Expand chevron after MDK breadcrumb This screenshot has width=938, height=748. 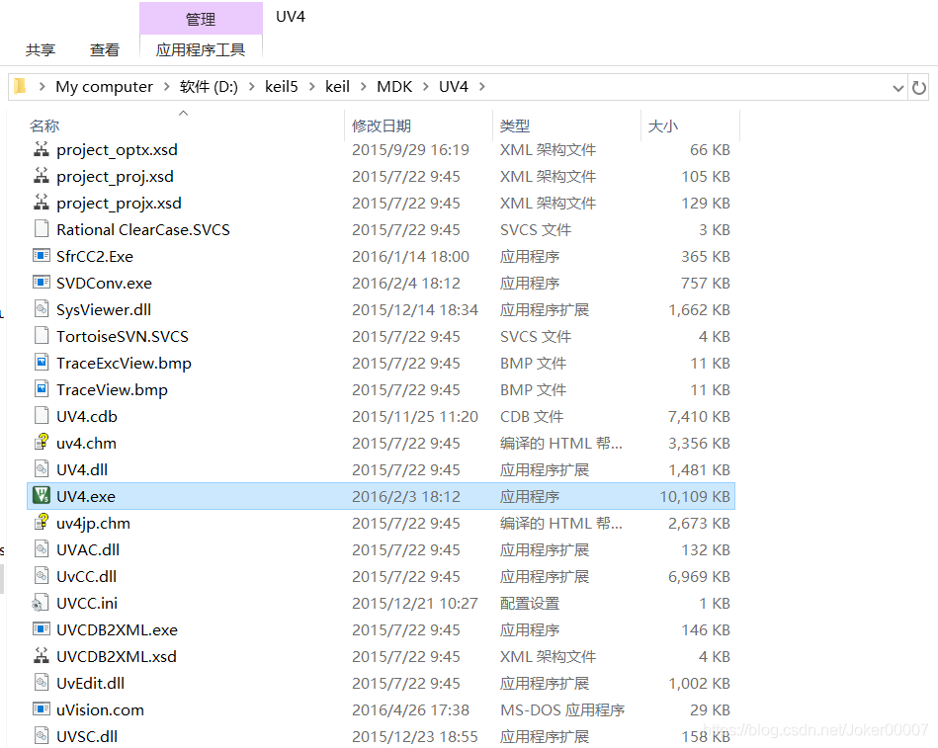click(x=426, y=87)
